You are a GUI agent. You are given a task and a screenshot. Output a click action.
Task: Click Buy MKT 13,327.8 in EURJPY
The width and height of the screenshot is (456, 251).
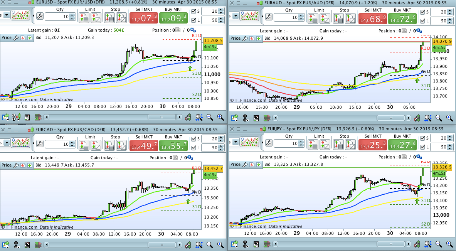click(x=402, y=145)
